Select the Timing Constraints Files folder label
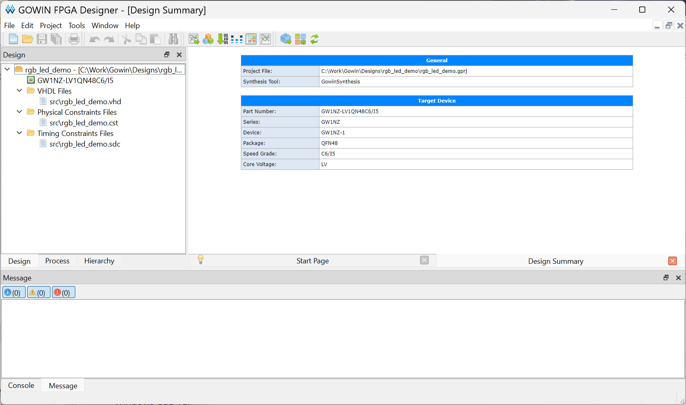Screen dimensions: 686x405 click(x=75, y=133)
